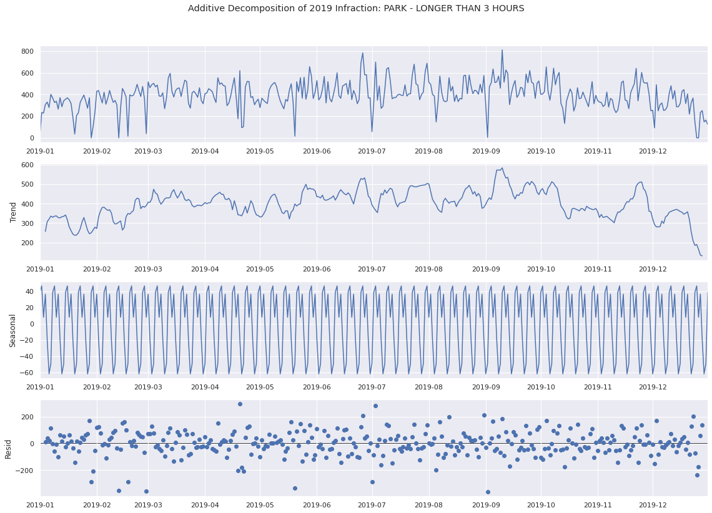Click the 500 tick on the Trend panel
The width and height of the screenshot is (712, 513).
(27, 184)
